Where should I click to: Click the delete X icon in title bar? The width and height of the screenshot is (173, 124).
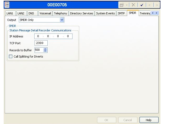(133, 5)
